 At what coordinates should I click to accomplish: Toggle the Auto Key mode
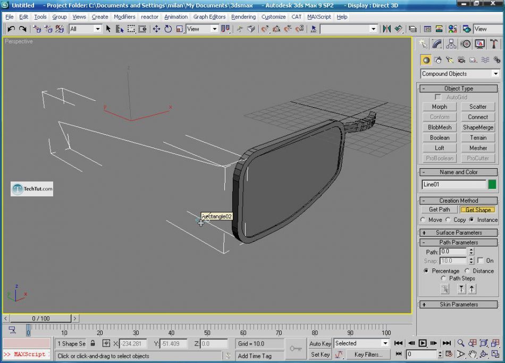320,343
